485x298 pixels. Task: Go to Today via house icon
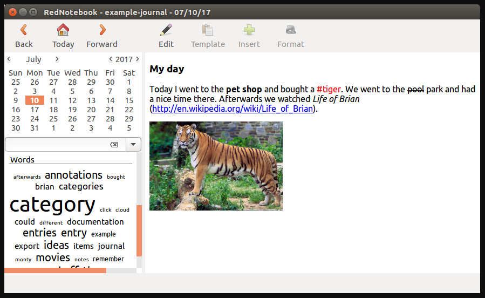[63, 30]
